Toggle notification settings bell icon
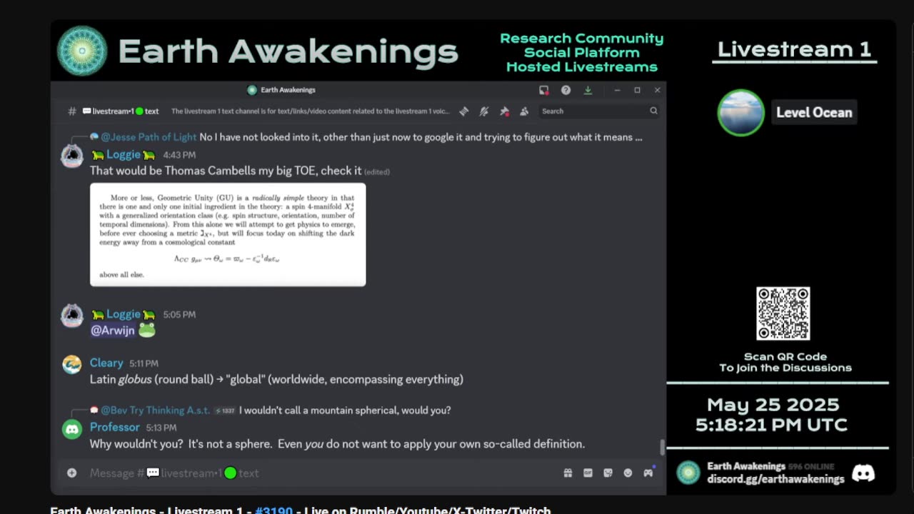This screenshot has width=914, height=514. click(483, 111)
